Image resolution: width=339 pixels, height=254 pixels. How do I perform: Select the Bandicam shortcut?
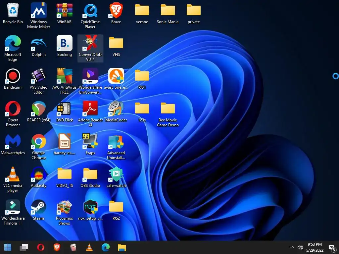pos(13,79)
